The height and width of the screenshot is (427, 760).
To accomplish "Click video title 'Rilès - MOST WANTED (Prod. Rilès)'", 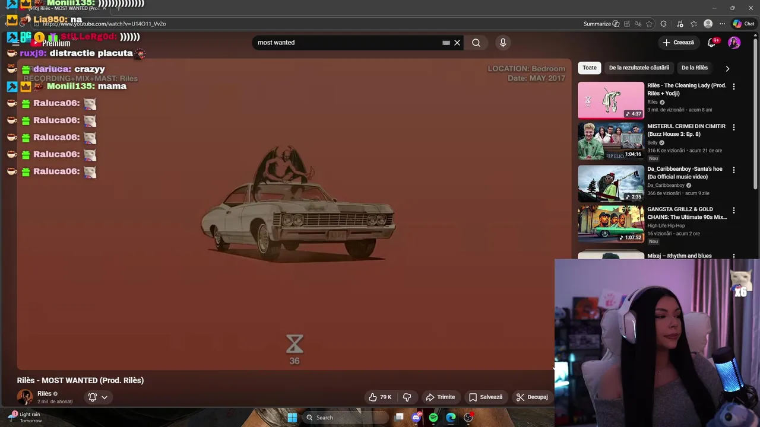I will tap(80, 380).
